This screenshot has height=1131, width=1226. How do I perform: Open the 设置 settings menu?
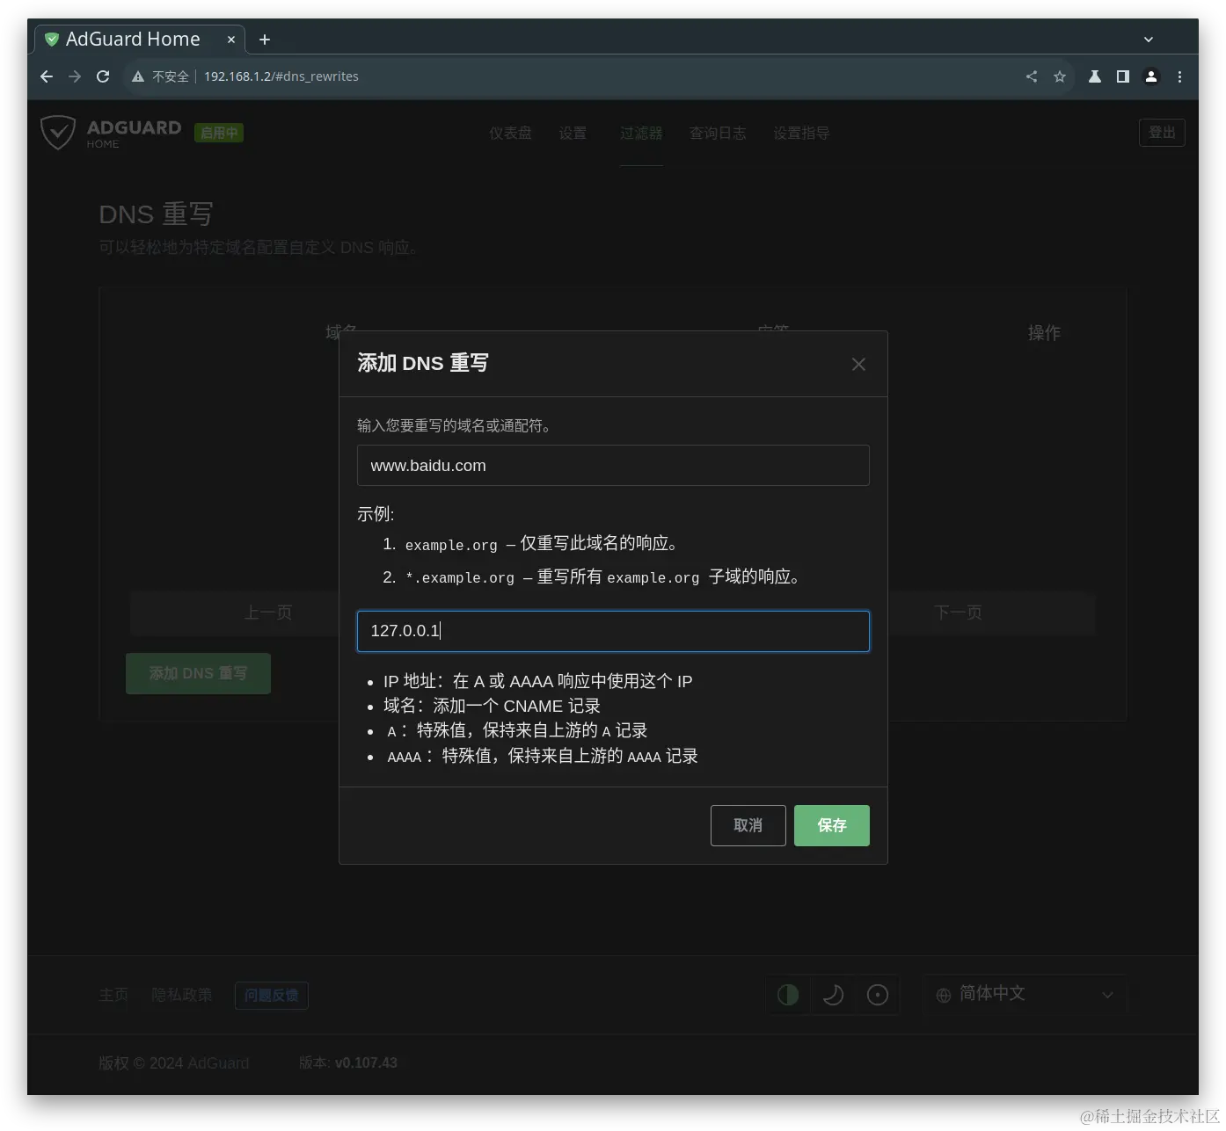[573, 133]
